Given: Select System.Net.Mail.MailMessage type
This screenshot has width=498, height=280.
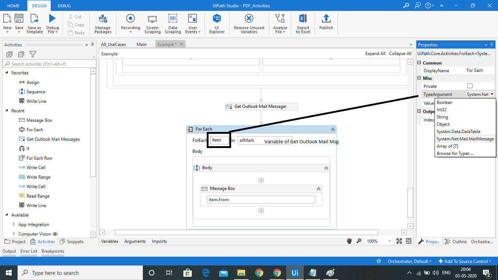Looking at the screenshot, I should coord(465,139).
